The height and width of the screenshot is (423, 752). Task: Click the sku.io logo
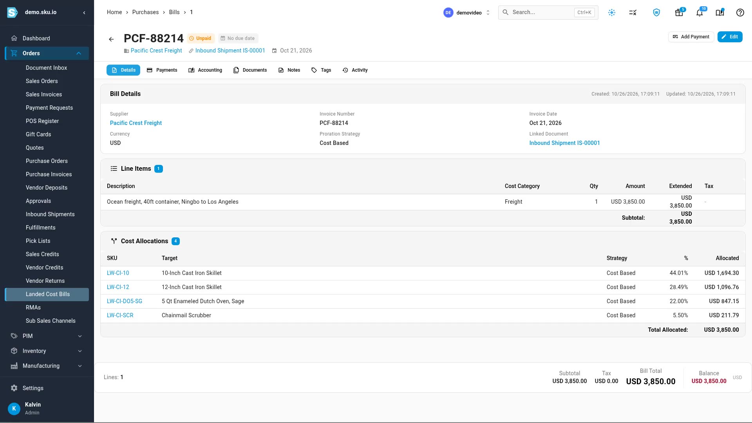pyautogui.click(x=13, y=13)
